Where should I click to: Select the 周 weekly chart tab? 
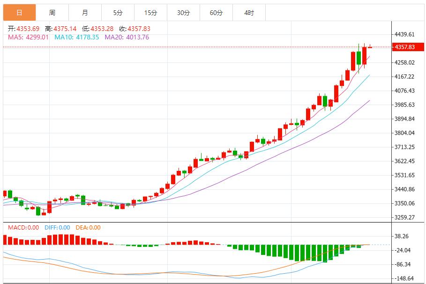(52, 13)
